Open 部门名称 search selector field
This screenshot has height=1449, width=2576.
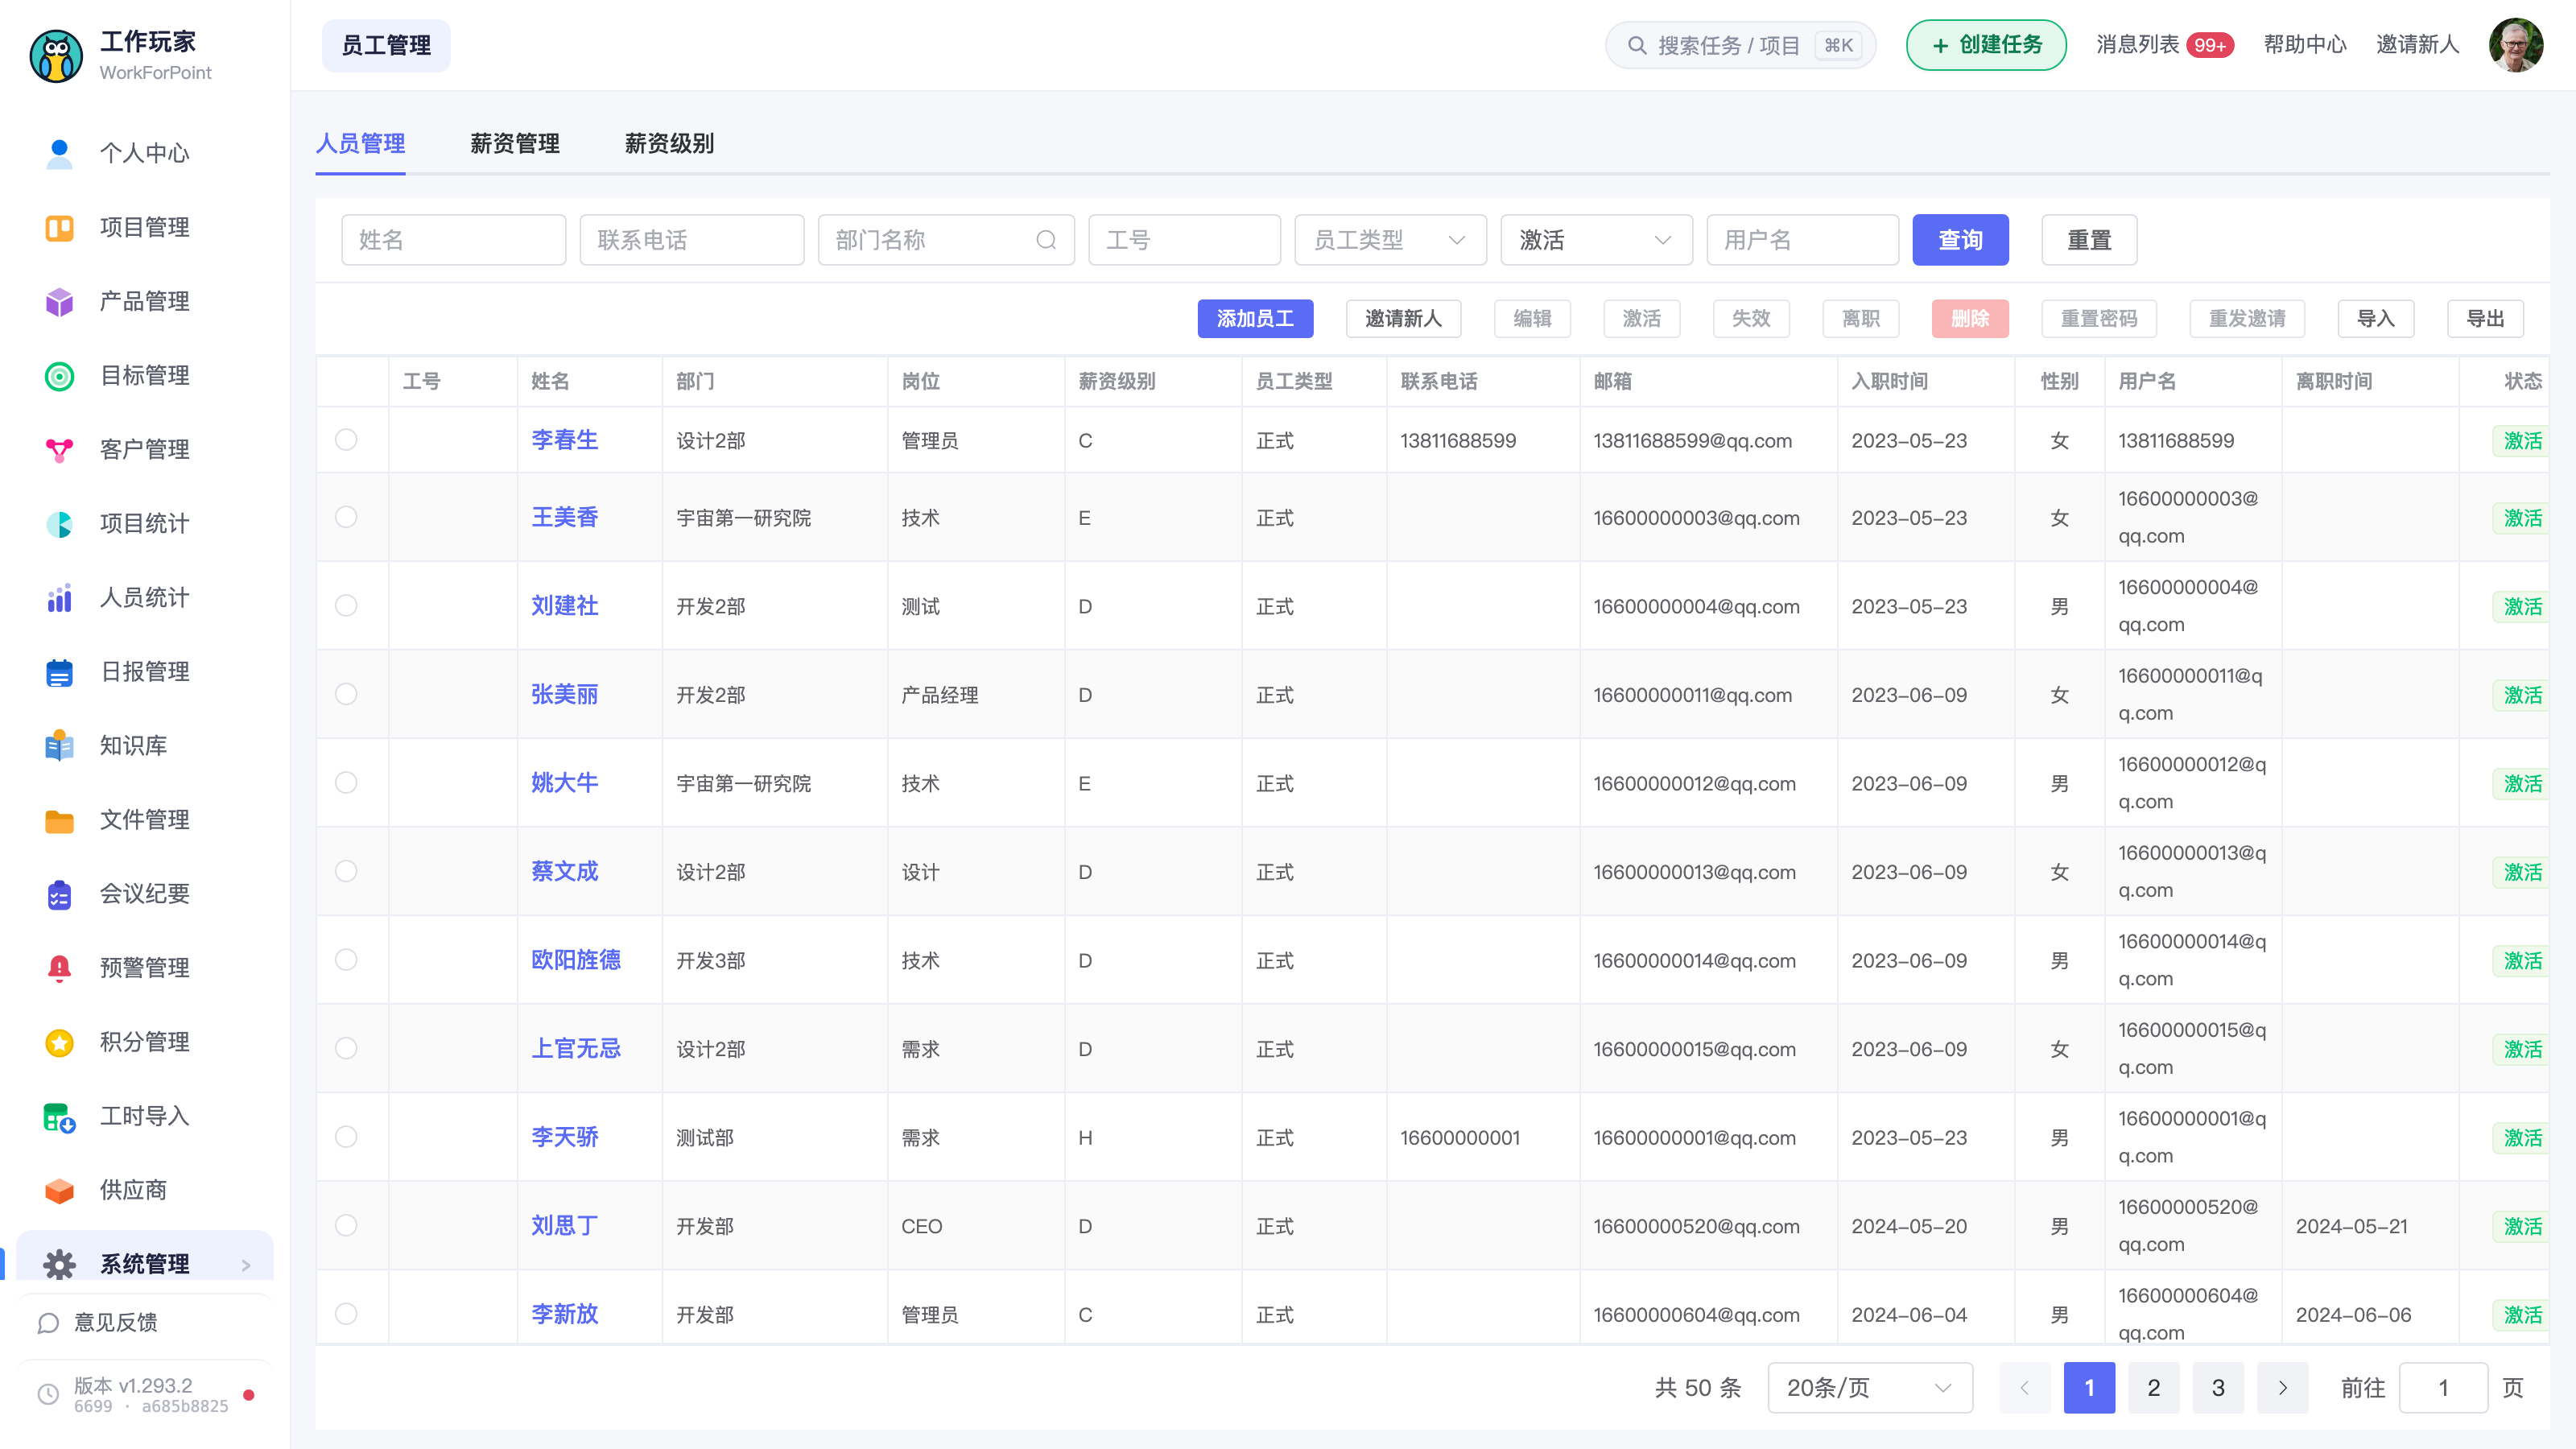[x=946, y=240]
